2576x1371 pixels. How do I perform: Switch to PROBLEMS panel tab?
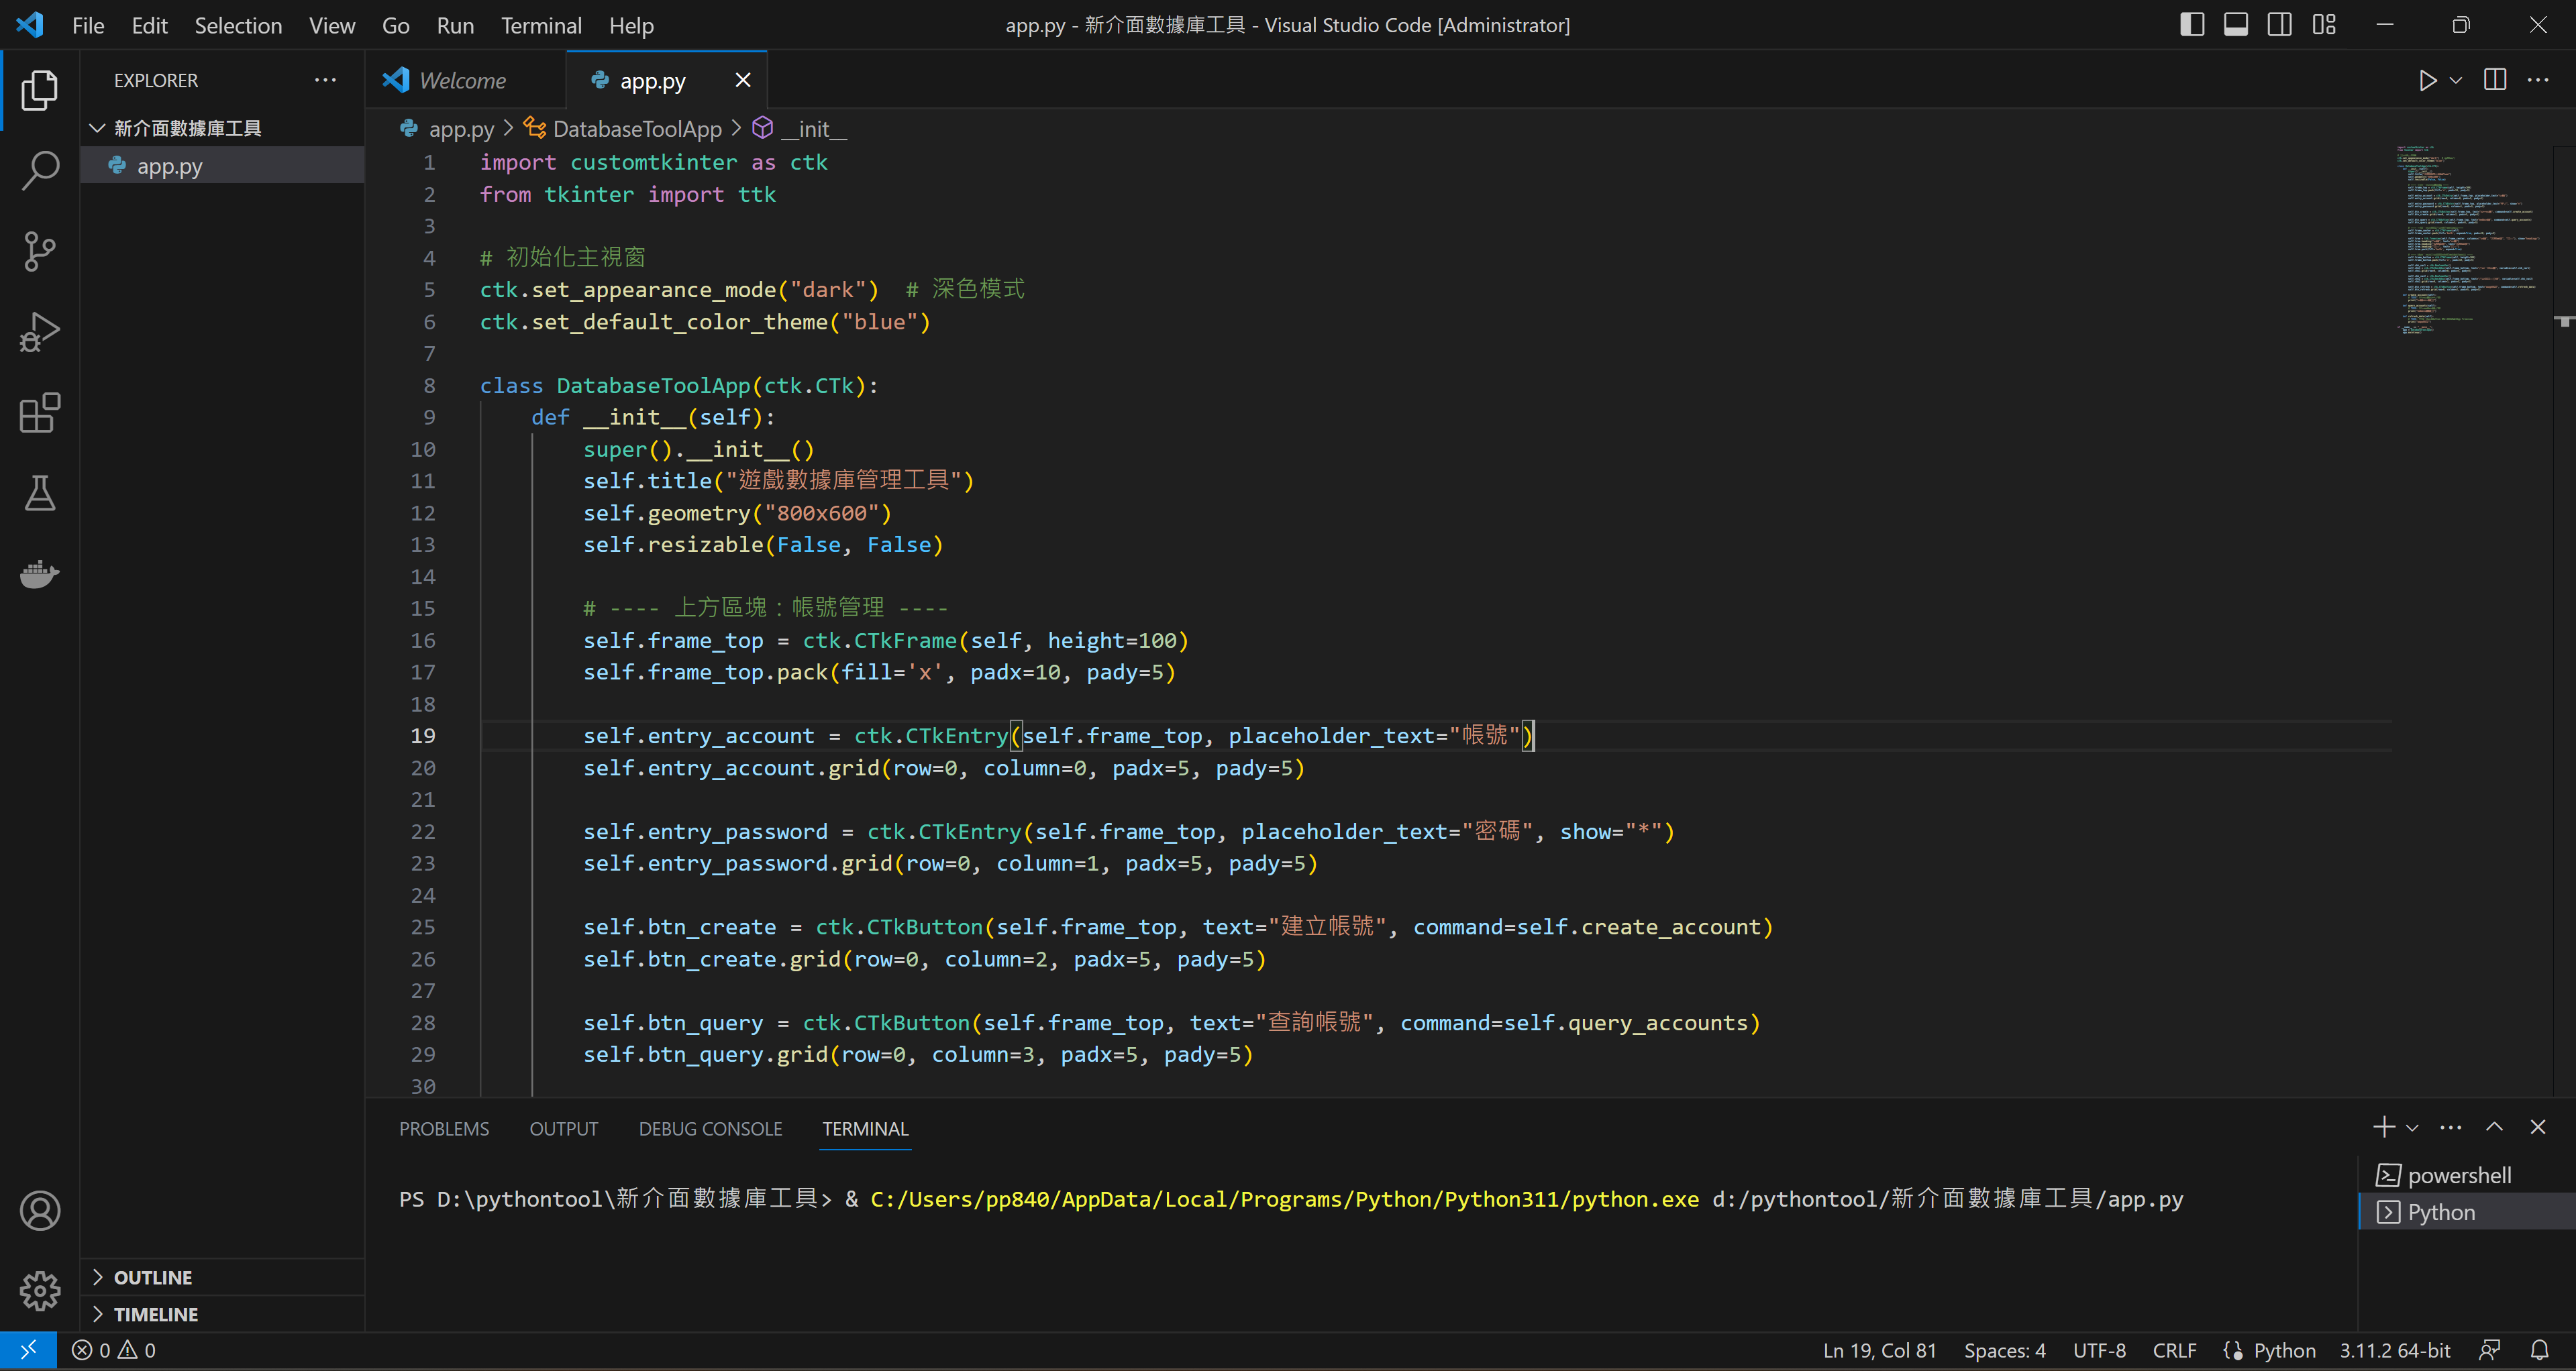click(444, 1128)
